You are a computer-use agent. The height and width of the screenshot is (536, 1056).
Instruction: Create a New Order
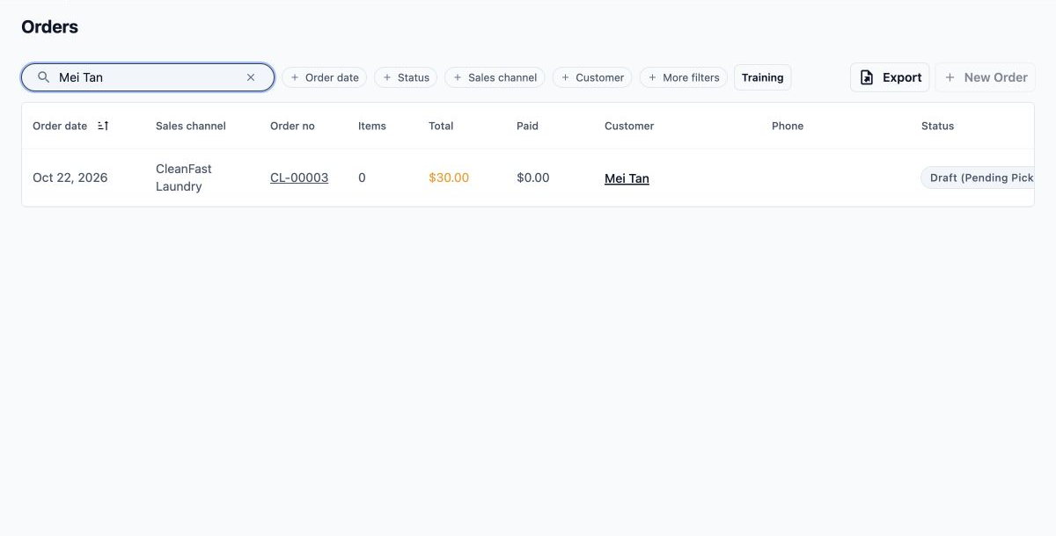click(x=985, y=77)
